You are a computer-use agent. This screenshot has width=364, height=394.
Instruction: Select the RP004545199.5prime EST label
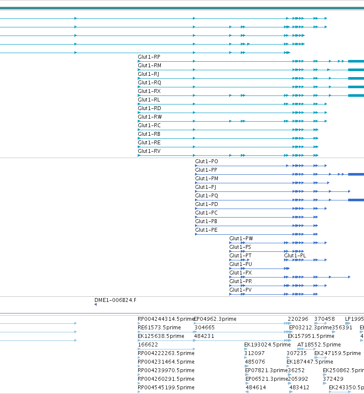coord(166,387)
